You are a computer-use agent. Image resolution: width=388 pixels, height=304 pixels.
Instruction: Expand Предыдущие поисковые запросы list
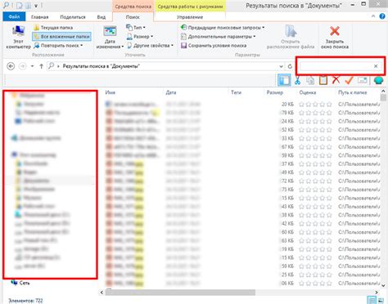click(x=223, y=28)
